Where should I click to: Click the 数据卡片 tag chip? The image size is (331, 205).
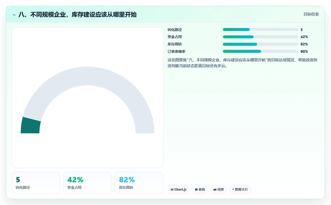click(240, 189)
